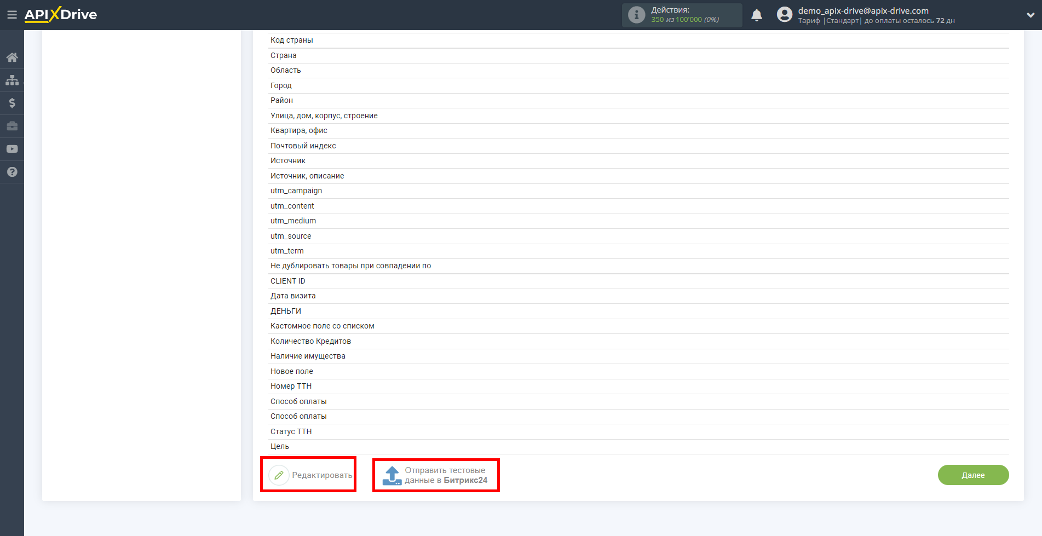The image size is (1042, 536).
Task: Select the Город row
Action: (638, 86)
